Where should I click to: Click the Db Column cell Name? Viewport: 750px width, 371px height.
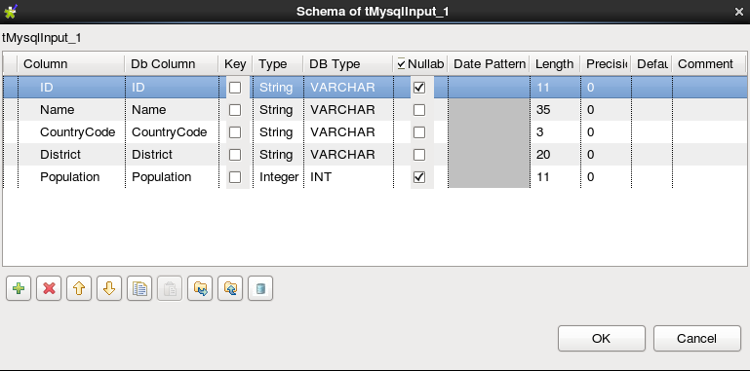(x=172, y=110)
